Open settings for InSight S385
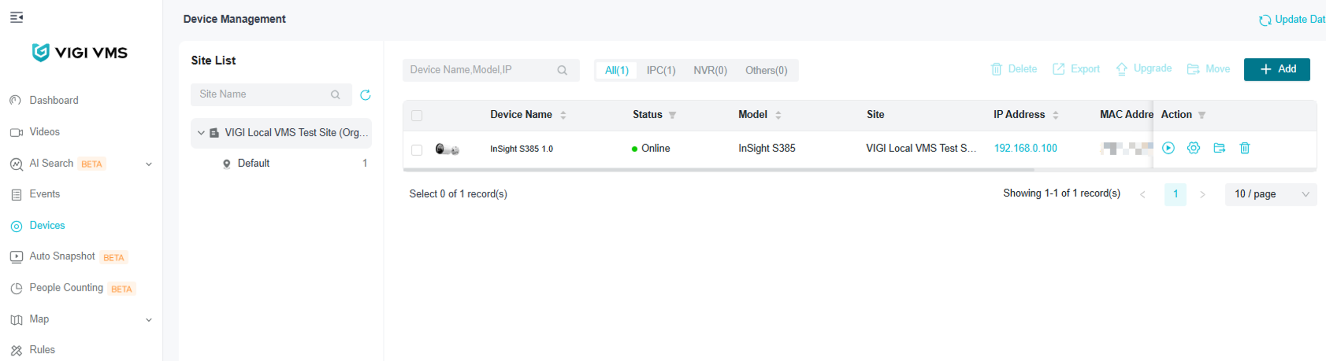Screen dimensions: 1326x361 pos(1194,149)
